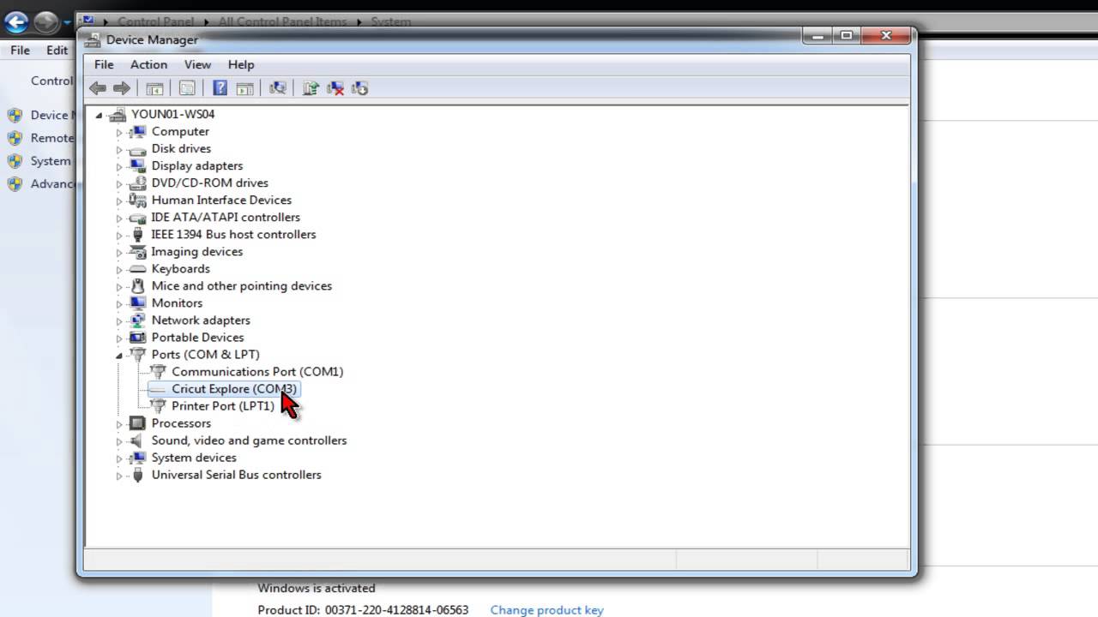Image resolution: width=1098 pixels, height=617 pixels.
Task: Click the Forward arrow in Device Manager toolbar
Action: [x=122, y=88]
